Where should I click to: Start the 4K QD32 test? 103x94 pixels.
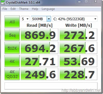point(12,74)
